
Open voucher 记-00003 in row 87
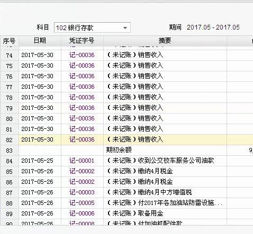tap(82, 192)
